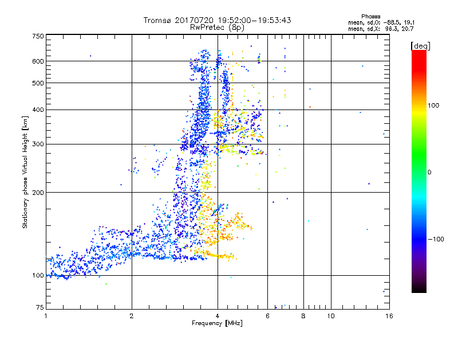The width and height of the screenshot is (458, 344).
Task: Select the 'mean, sd,X: 96.3, 20.7' line
Action: click(x=381, y=29)
